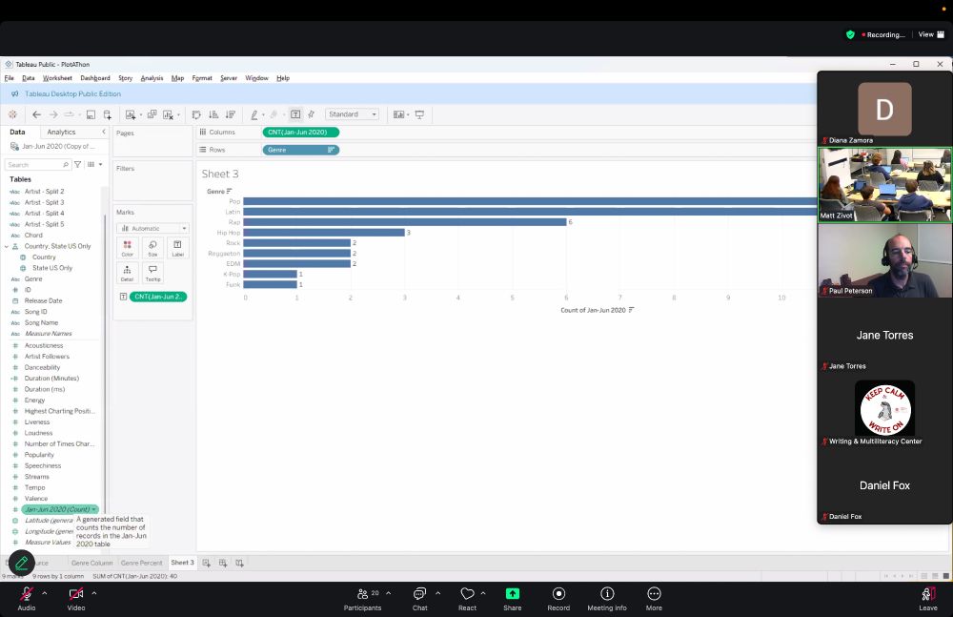Click the New Dashboard tab icon at bottom

[223, 563]
